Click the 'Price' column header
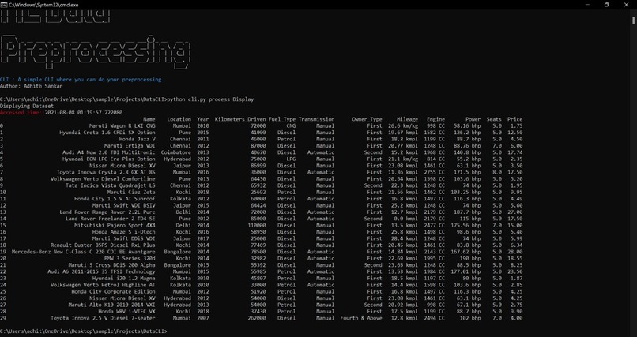The width and height of the screenshot is (637, 337). 514,119
